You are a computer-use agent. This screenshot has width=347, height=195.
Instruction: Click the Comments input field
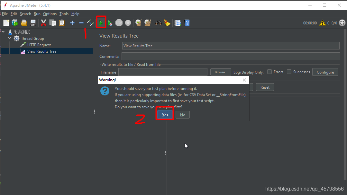coord(231,56)
